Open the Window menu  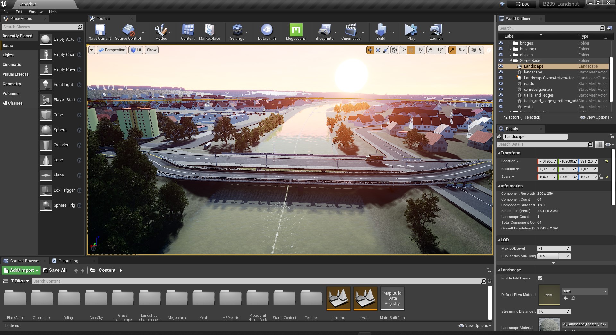(36, 12)
